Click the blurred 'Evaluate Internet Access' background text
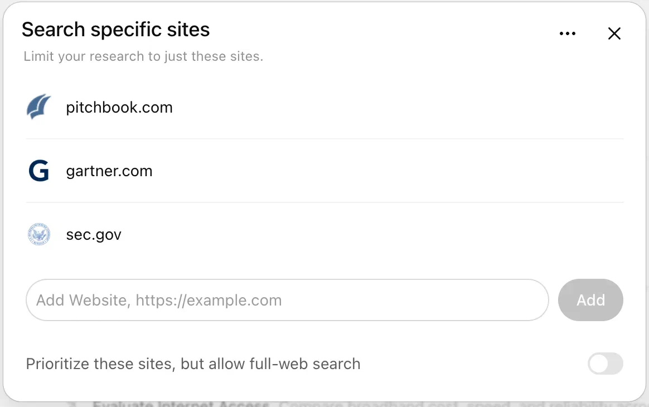This screenshot has width=649, height=407. pos(181,404)
